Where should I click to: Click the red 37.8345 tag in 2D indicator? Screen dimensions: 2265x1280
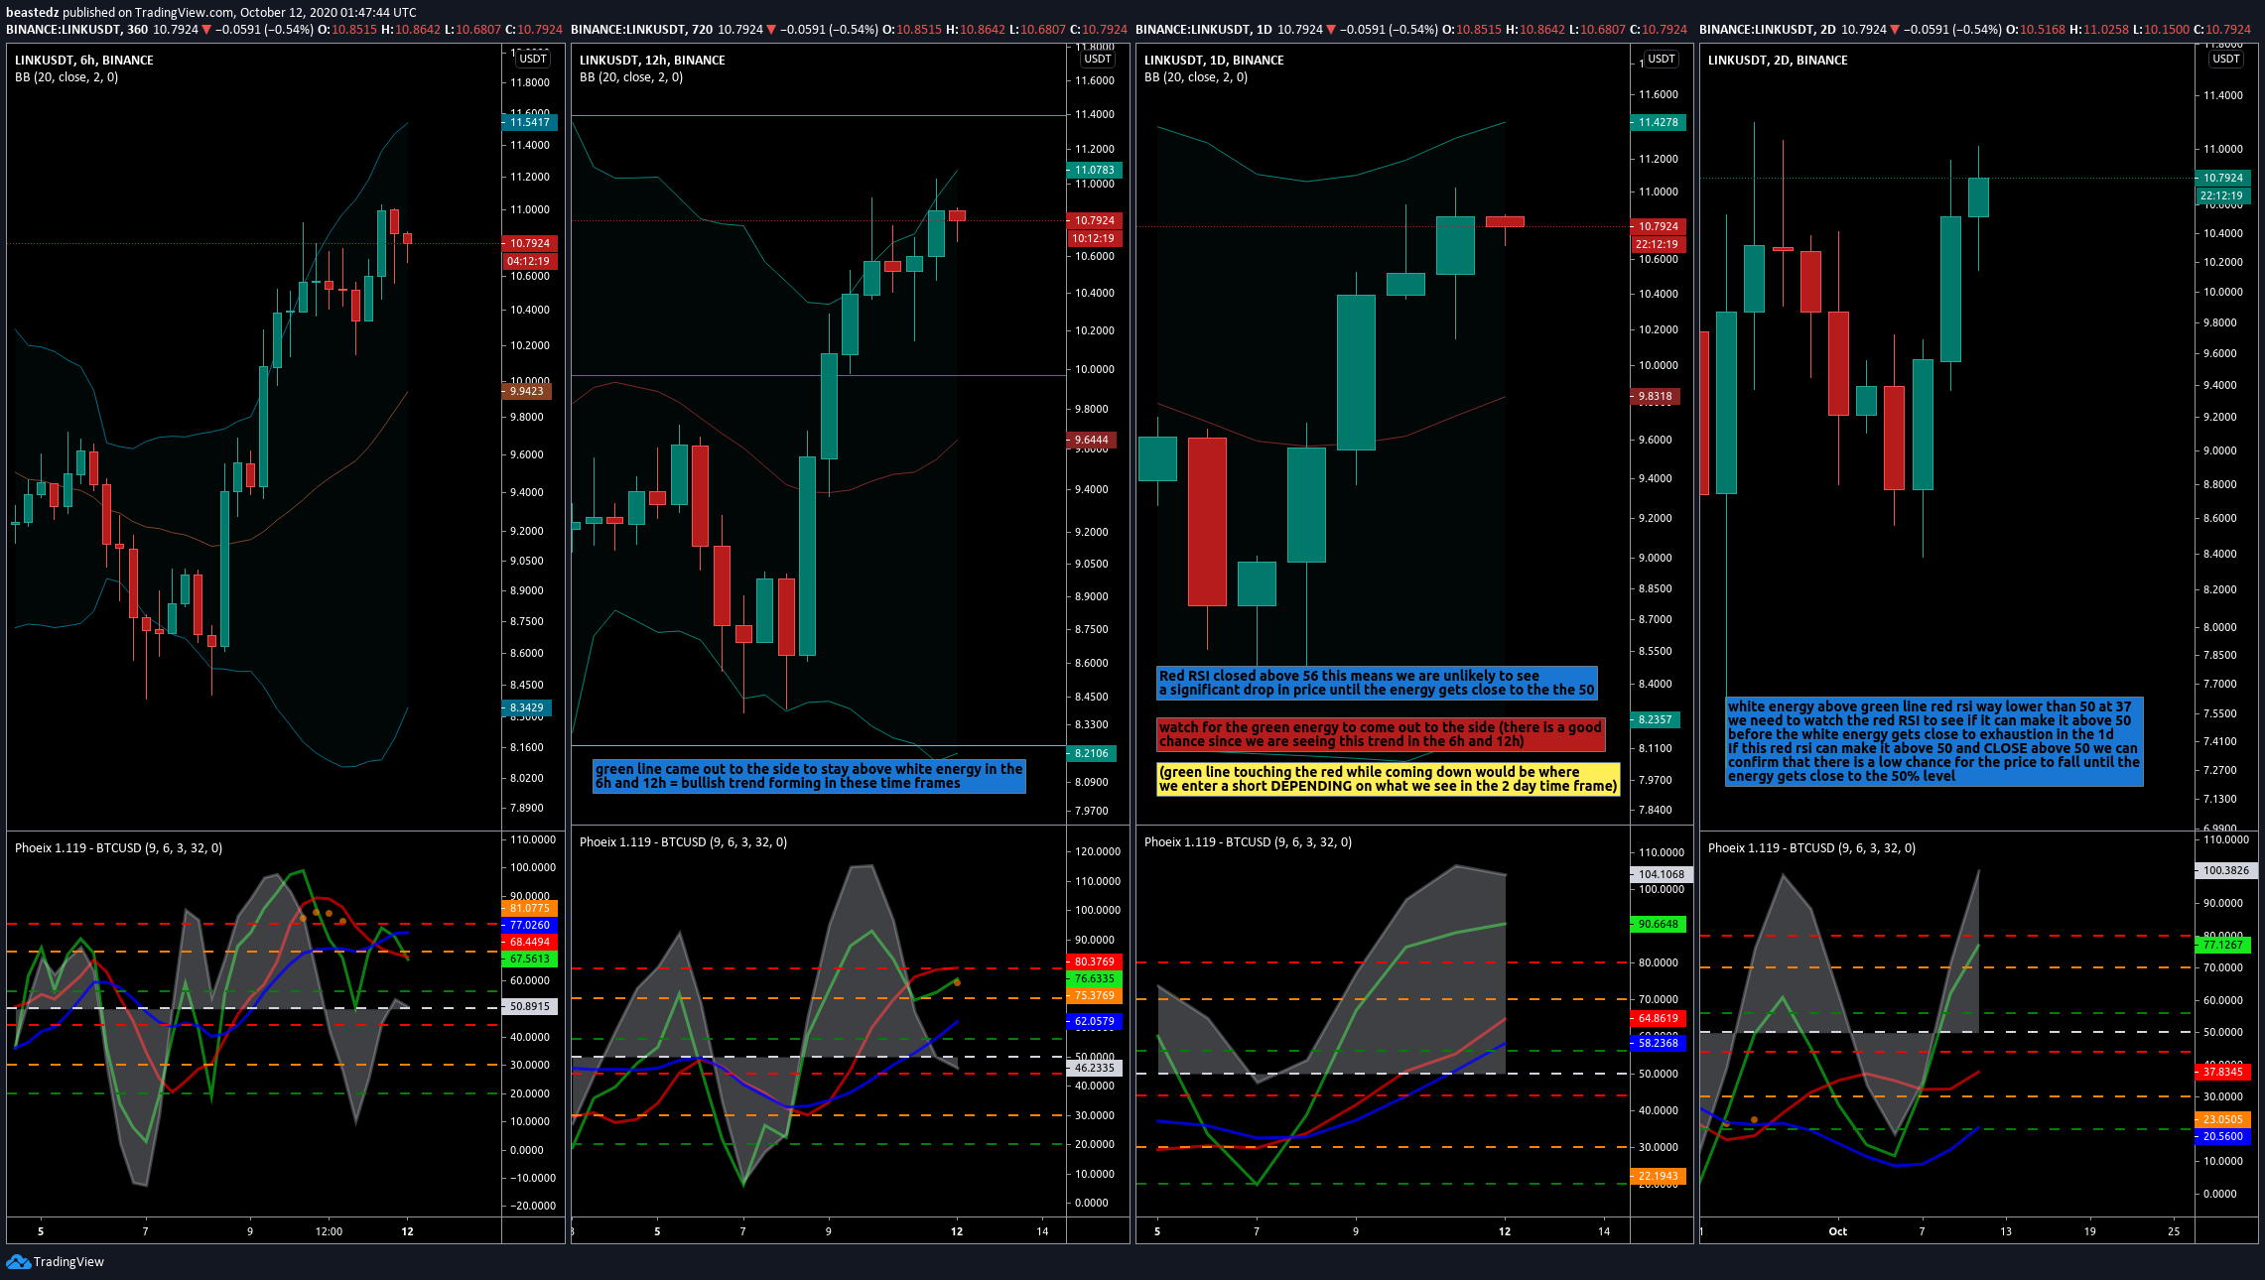(x=2223, y=1072)
